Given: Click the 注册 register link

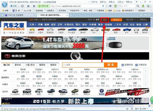Looking at the screenshot, I should point(105,20).
